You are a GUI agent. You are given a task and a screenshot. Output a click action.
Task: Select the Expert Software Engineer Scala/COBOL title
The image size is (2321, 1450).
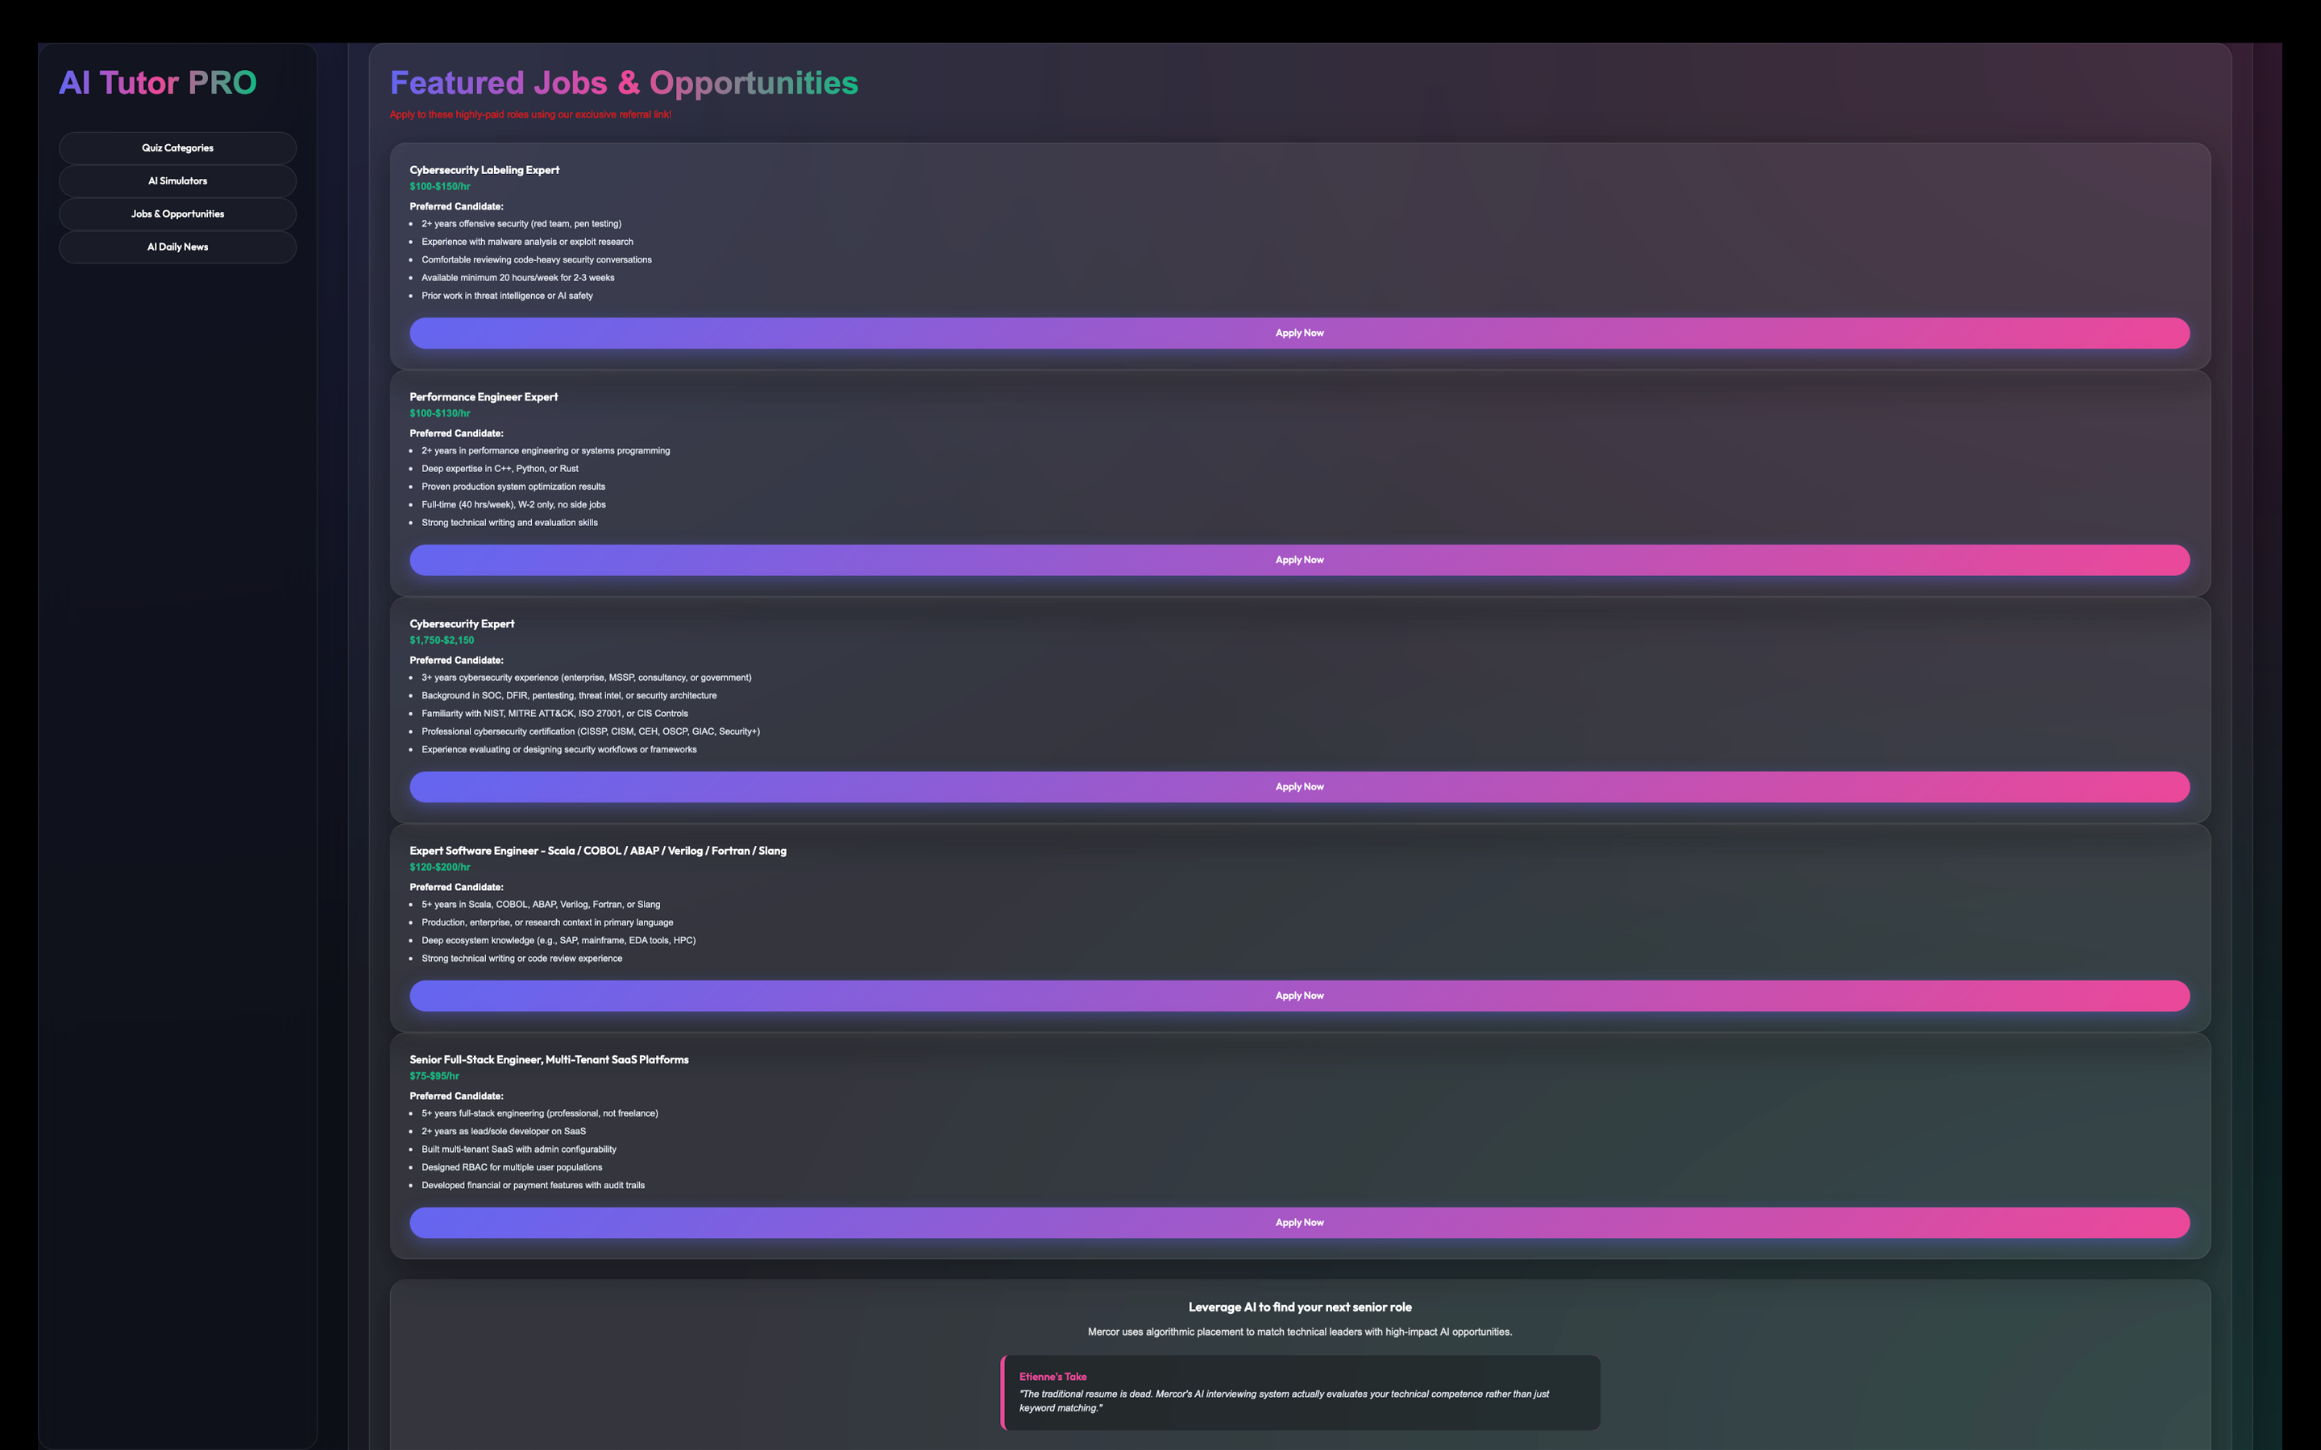tap(597, 851)
